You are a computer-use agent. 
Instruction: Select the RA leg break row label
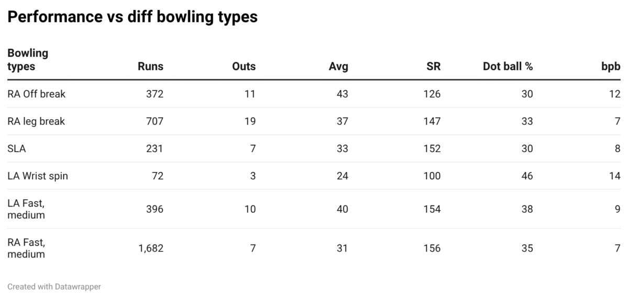click(36, 121)
